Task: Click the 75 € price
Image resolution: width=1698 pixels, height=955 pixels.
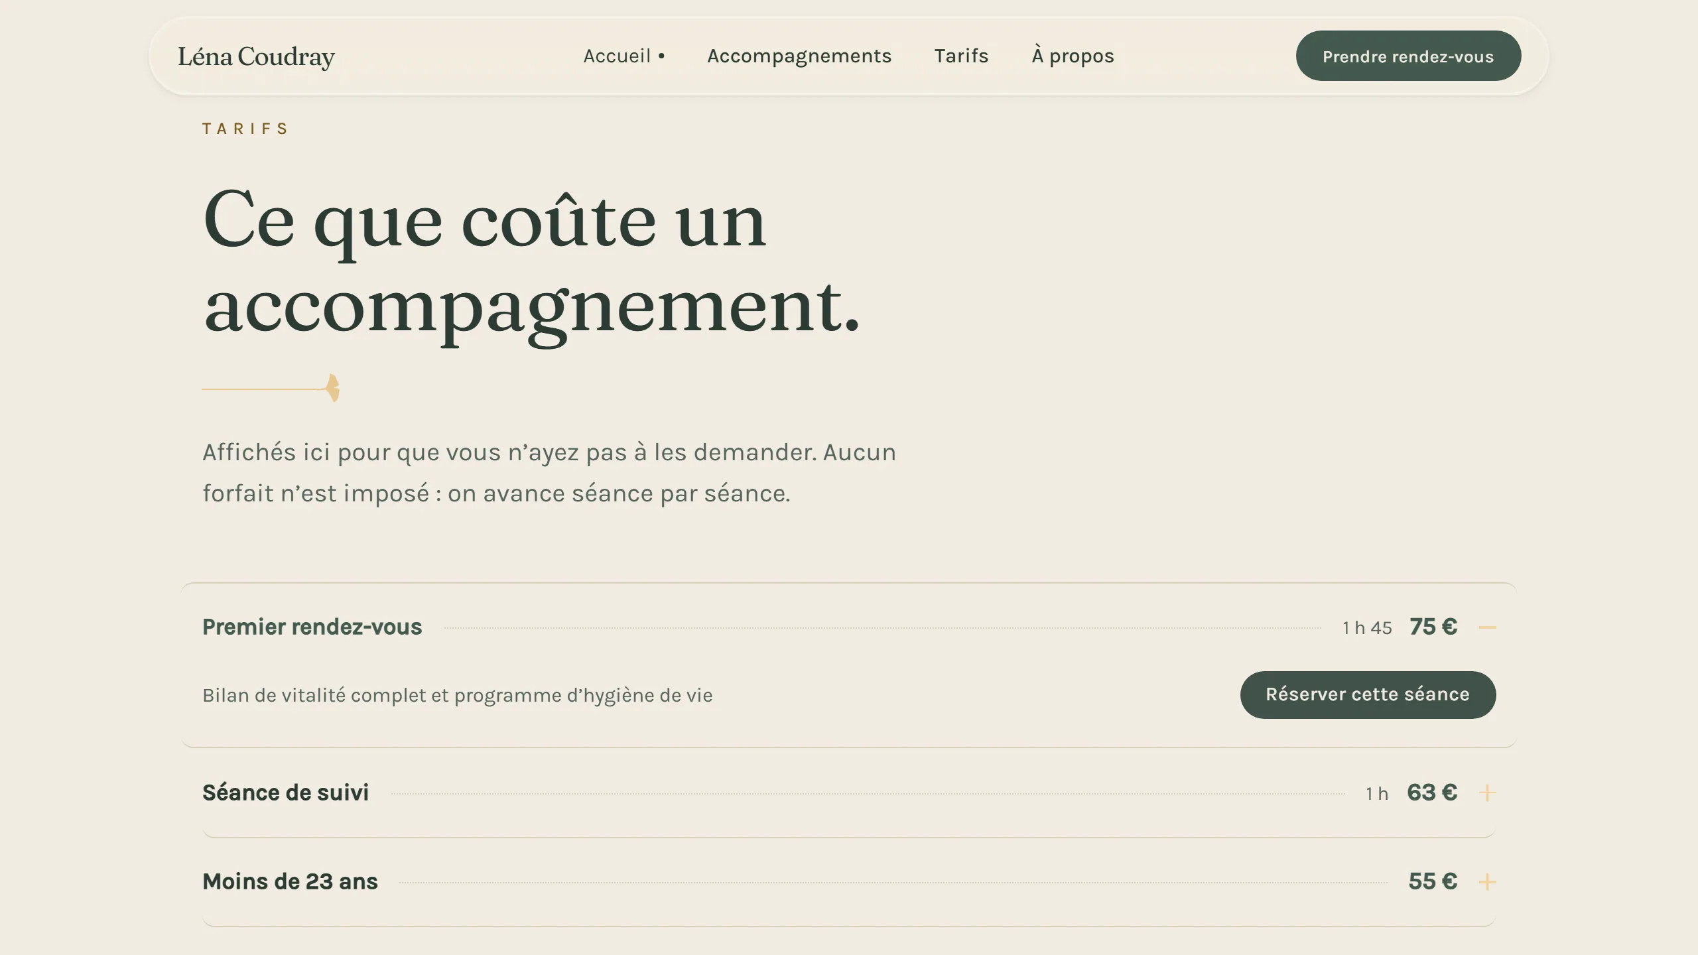Action: [x=1433, y=627]
